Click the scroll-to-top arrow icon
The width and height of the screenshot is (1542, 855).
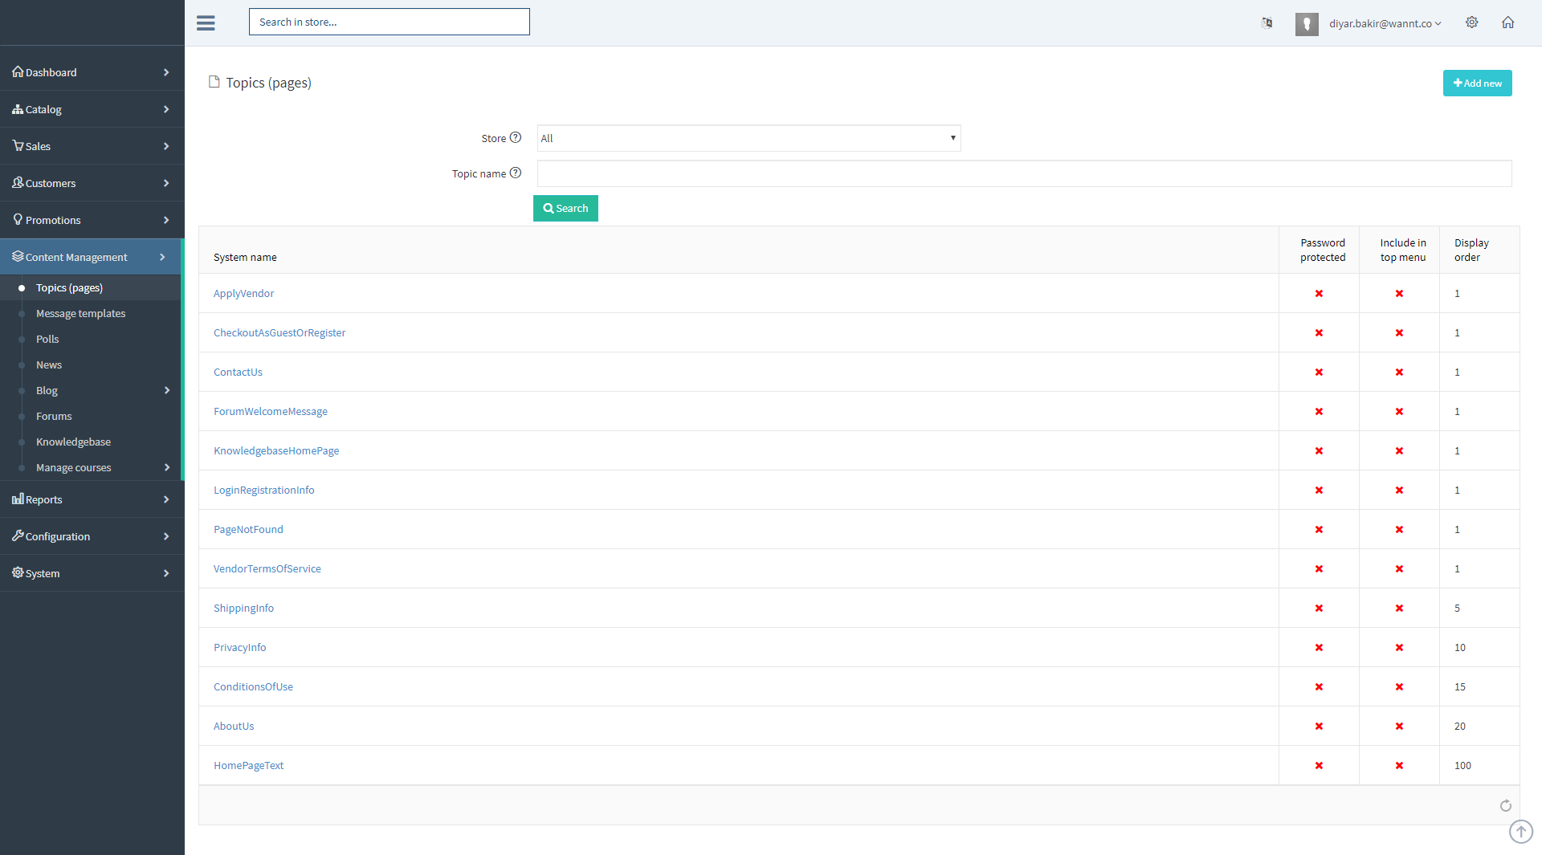(x=1520, y=832)
